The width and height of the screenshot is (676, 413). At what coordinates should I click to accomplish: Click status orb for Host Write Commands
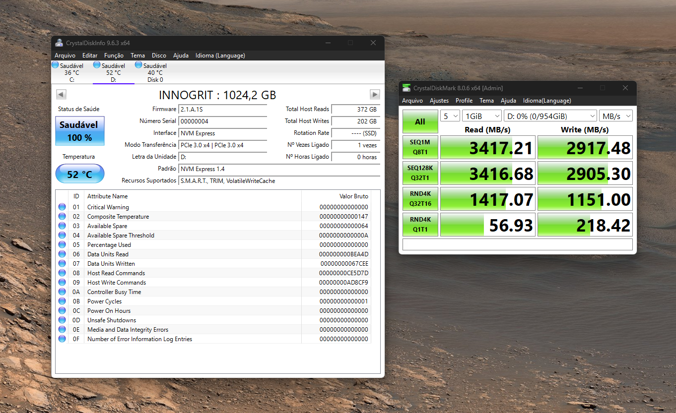pyautogui.click(x=62, y=282)
